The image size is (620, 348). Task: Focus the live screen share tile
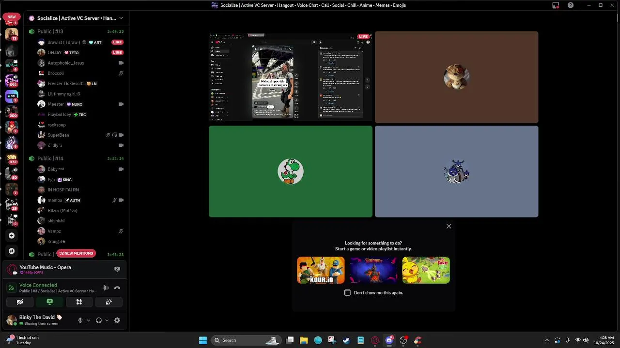tap(291, 77)
